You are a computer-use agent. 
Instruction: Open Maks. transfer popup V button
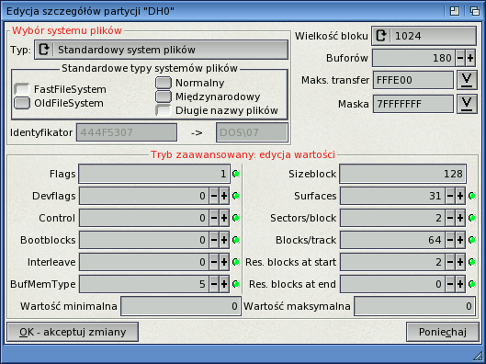467,80
